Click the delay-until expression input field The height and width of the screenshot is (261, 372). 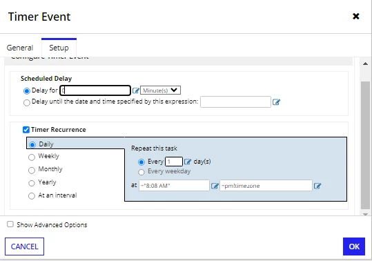pyautogui.click(x=235, y=101)
